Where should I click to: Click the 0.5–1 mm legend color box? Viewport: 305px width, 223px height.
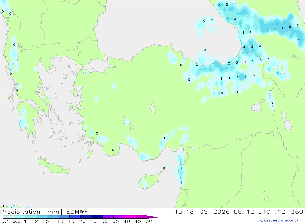tap(20, 217)
